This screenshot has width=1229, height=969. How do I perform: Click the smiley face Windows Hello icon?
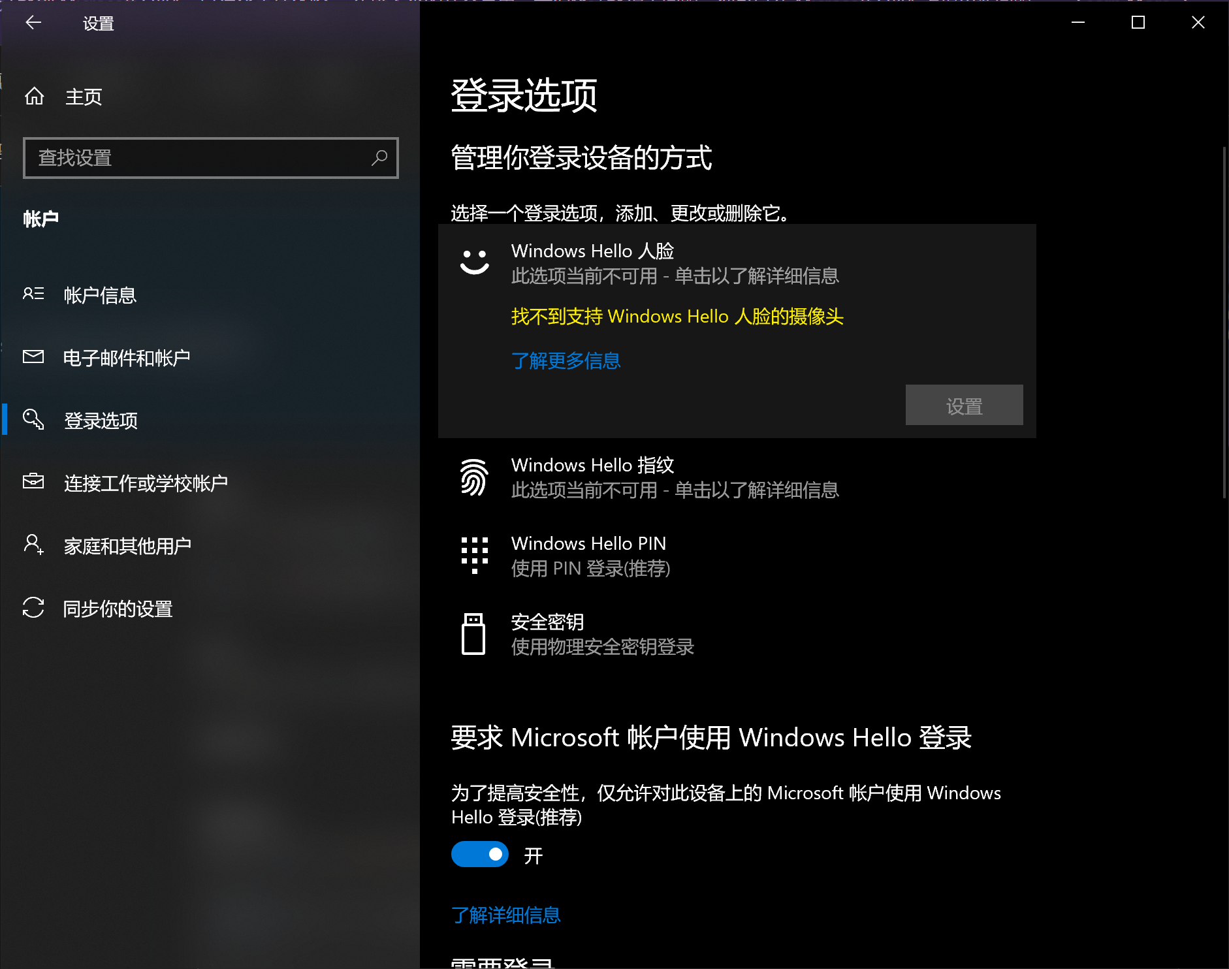[475, 262]
